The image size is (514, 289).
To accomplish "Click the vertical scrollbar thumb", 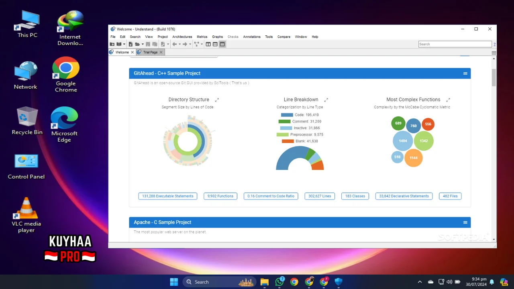I will [494, 77].
